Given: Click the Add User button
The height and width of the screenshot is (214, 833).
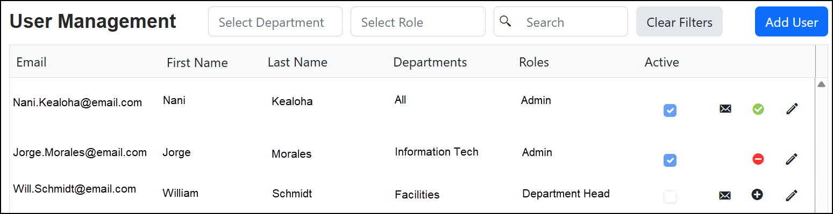Looking at the screenshot, I should coord(791,22).
